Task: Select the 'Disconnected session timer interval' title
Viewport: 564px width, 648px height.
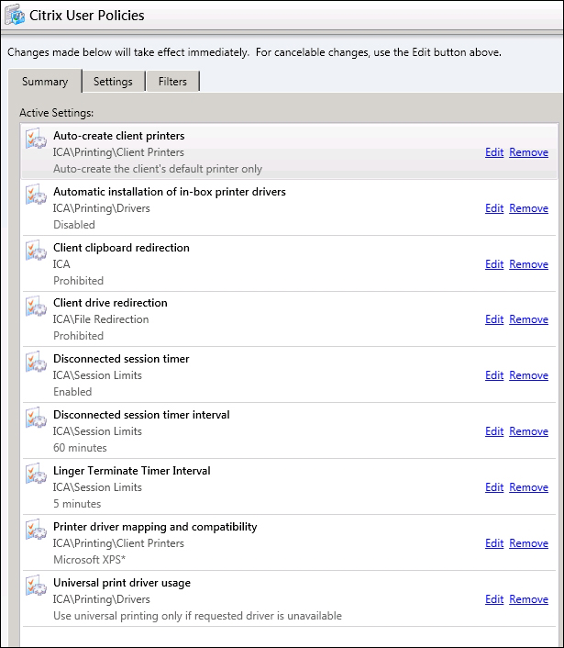Action: tap(141, 415)
